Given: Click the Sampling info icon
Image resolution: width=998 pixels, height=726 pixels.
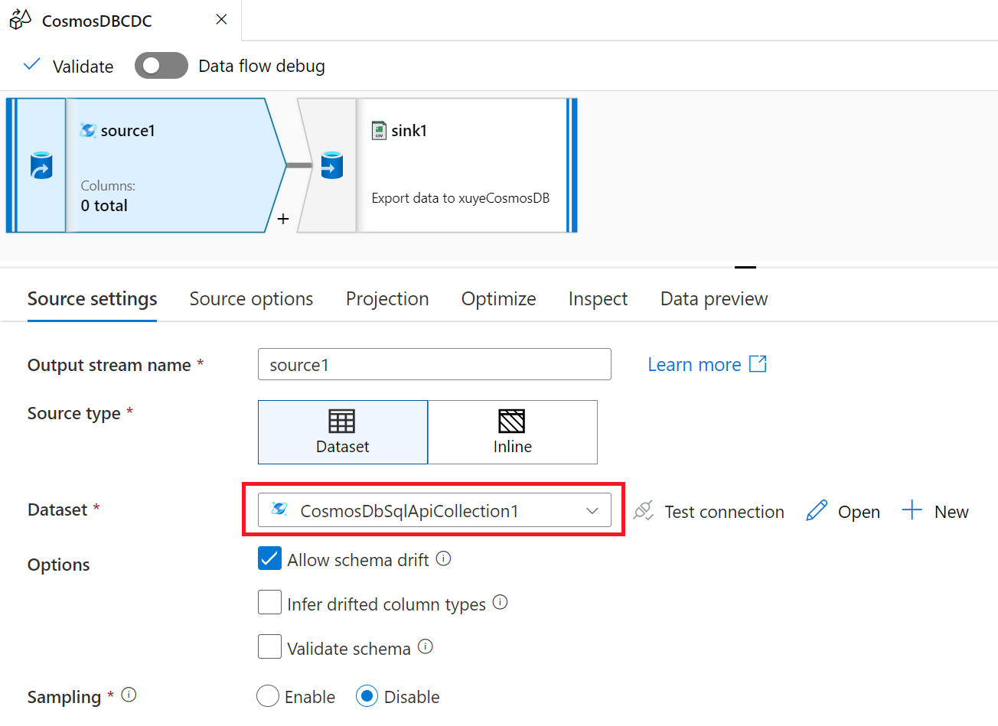Looking at the screenshot, I should (x=129, y=695).
